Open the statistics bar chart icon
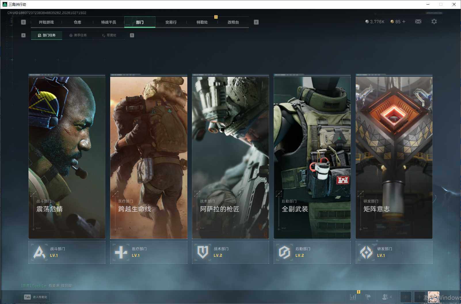Image resolution: width=461 pixels, height=304 pixels. coord(353,297)
